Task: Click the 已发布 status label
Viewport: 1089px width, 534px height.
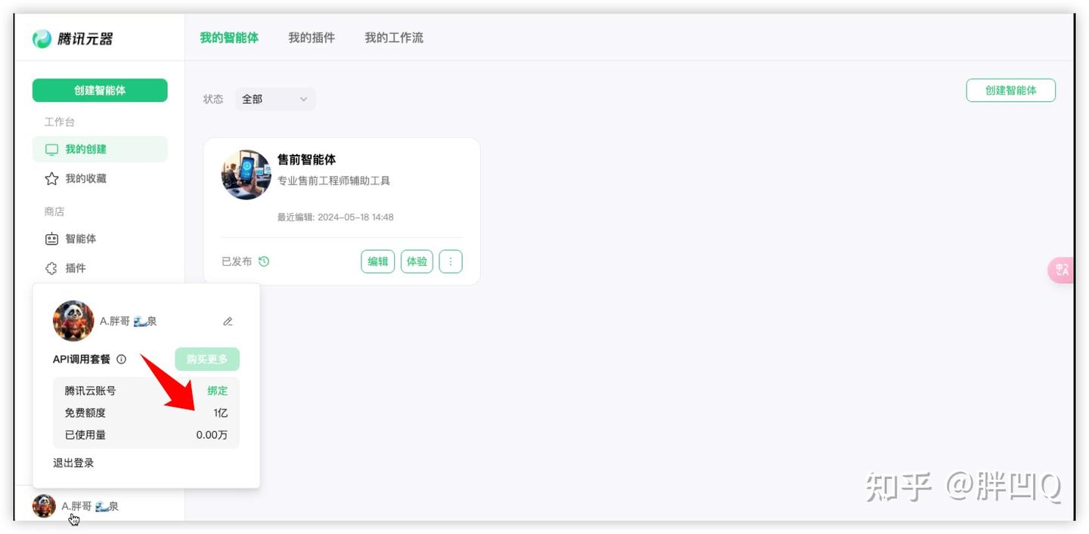Action: coord(237,261)
